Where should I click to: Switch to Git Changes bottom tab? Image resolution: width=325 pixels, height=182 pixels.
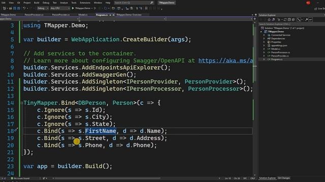click(x=284, y=178)
